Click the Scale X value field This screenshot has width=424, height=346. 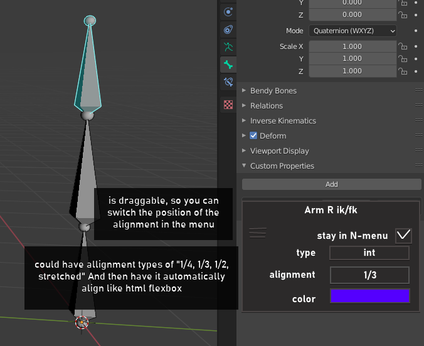tap(352, 46)
